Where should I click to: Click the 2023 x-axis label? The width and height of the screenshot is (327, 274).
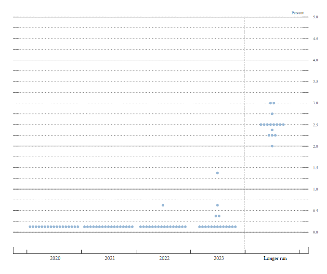pos(219,259)
